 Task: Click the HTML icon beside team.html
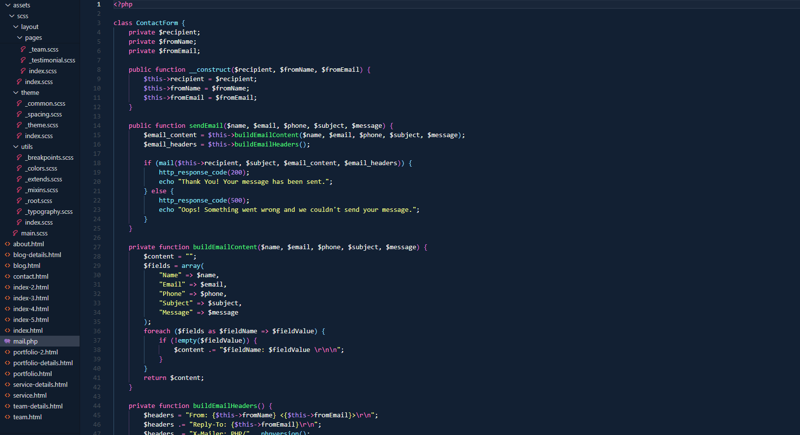click(x=7, y=417)
